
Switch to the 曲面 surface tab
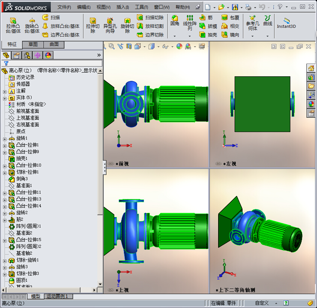(54, 44)
